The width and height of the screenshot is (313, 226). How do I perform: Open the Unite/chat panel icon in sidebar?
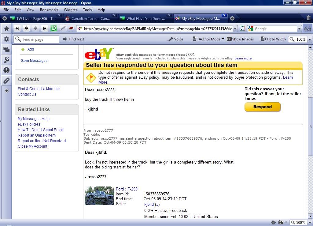6,49
